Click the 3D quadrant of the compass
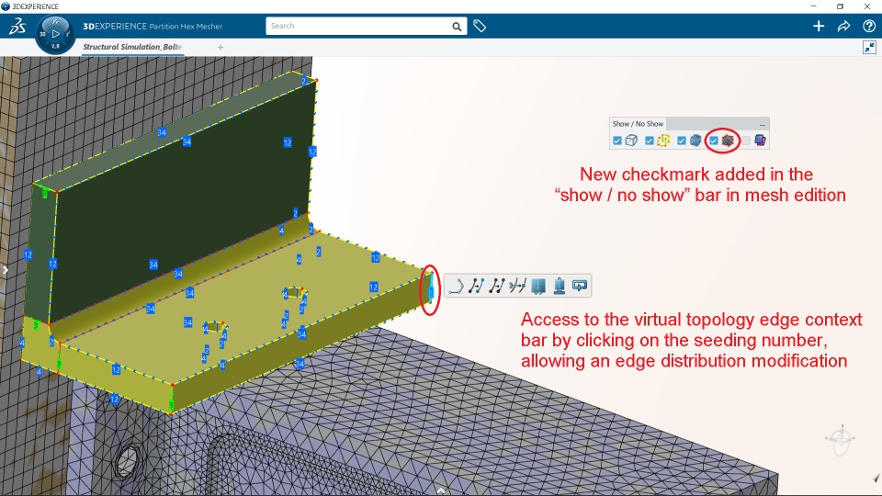The height and width of the screenshot is (496, 882). [x=42, y=34]
